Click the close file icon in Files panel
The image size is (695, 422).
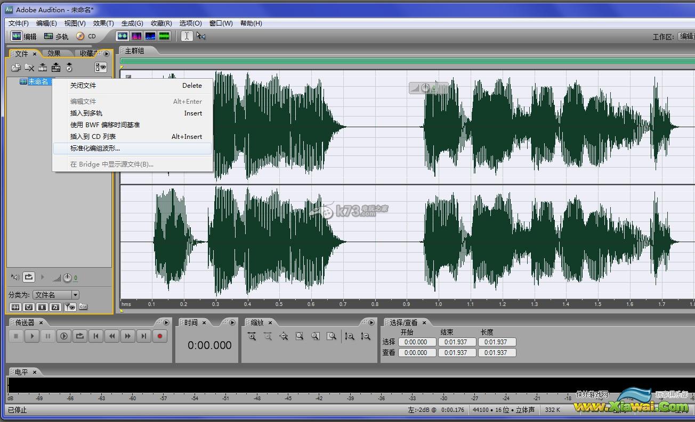coord(29,68)
